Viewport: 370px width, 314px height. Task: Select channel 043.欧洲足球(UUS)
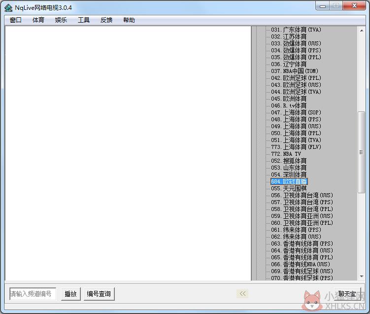(x=296, y=85)
